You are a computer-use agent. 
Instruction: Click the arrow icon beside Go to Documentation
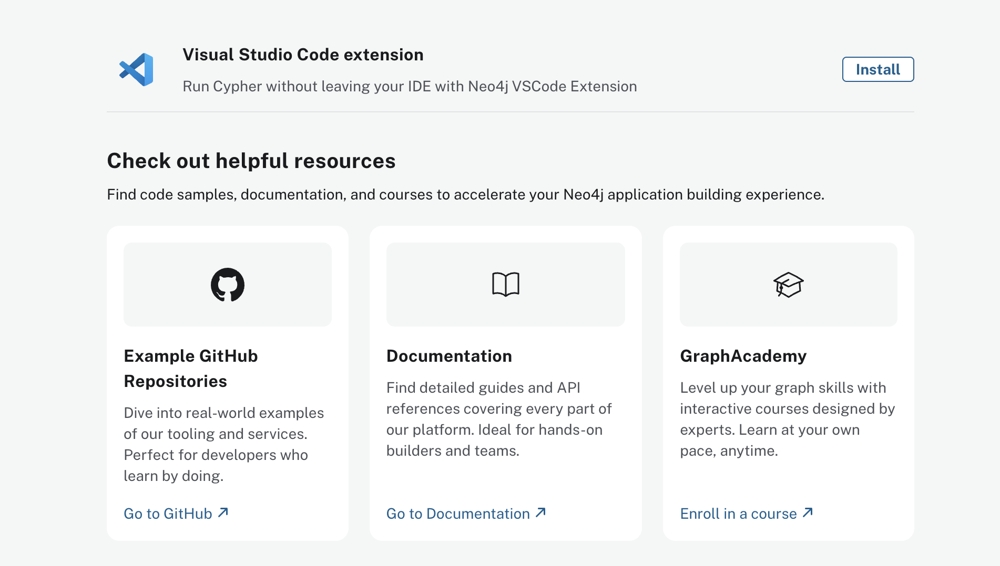click(541, 512)
